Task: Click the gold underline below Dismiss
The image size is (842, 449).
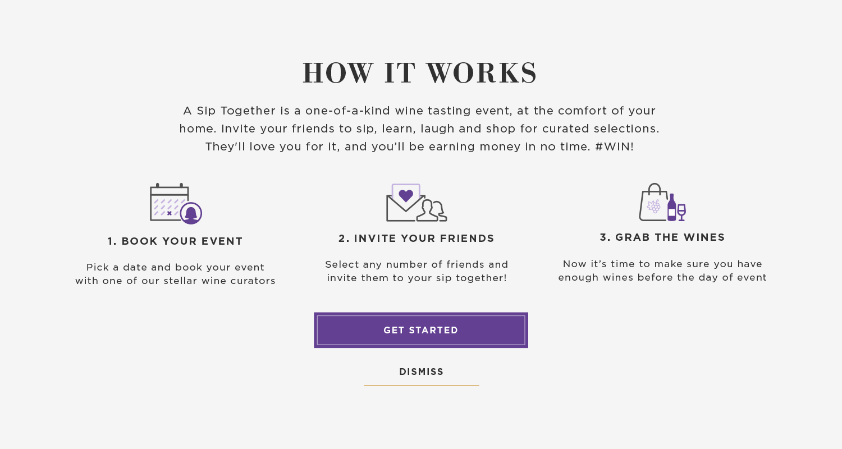Action: pyautogui.click(x=422, y=386)
